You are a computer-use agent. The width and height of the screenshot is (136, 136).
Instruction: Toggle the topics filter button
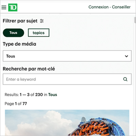click(x=38, y=33)
